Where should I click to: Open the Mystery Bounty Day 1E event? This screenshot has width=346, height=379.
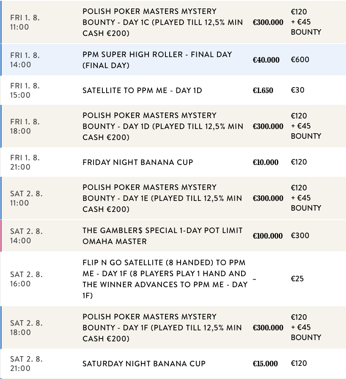162,198
